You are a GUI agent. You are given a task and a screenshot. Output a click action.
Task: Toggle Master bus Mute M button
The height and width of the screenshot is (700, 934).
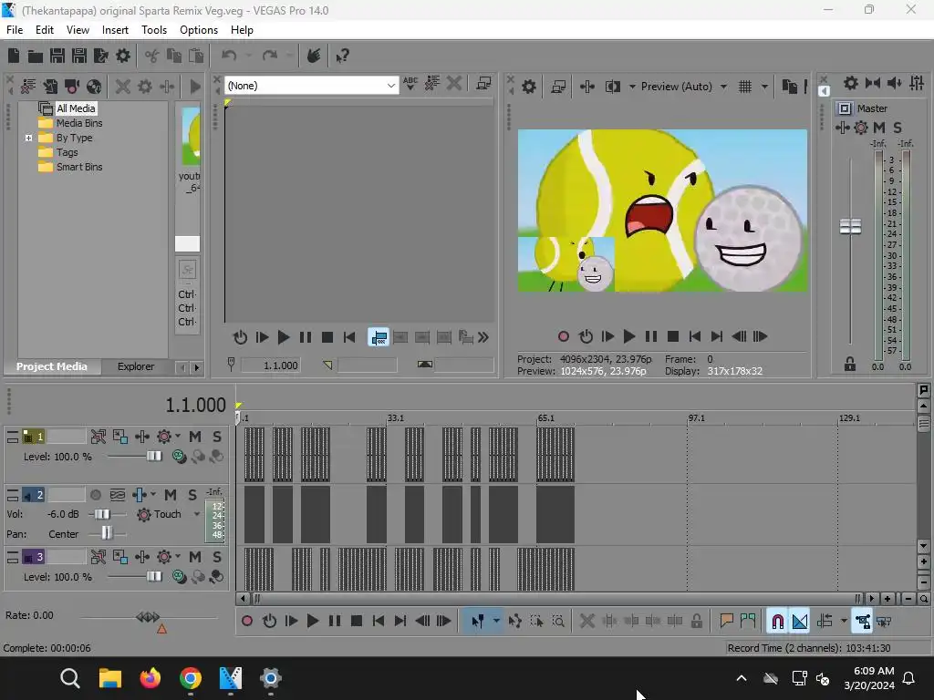pyautogui.click(x=878, y=128)
